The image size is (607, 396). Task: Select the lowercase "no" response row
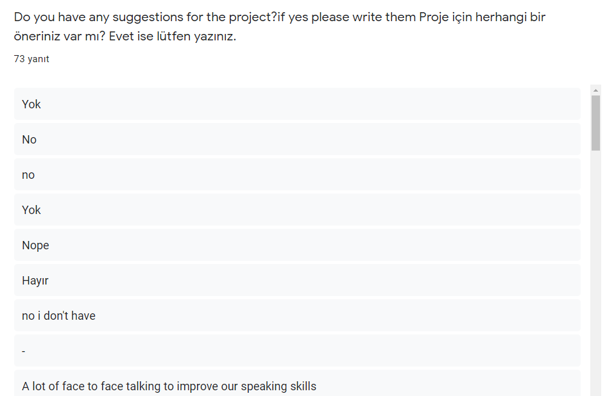pyautogui.click(x=28, y=174)
